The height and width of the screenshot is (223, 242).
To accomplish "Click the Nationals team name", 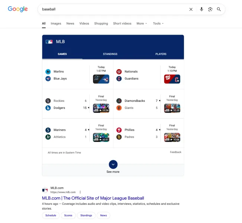I will [x=131, y=72].
